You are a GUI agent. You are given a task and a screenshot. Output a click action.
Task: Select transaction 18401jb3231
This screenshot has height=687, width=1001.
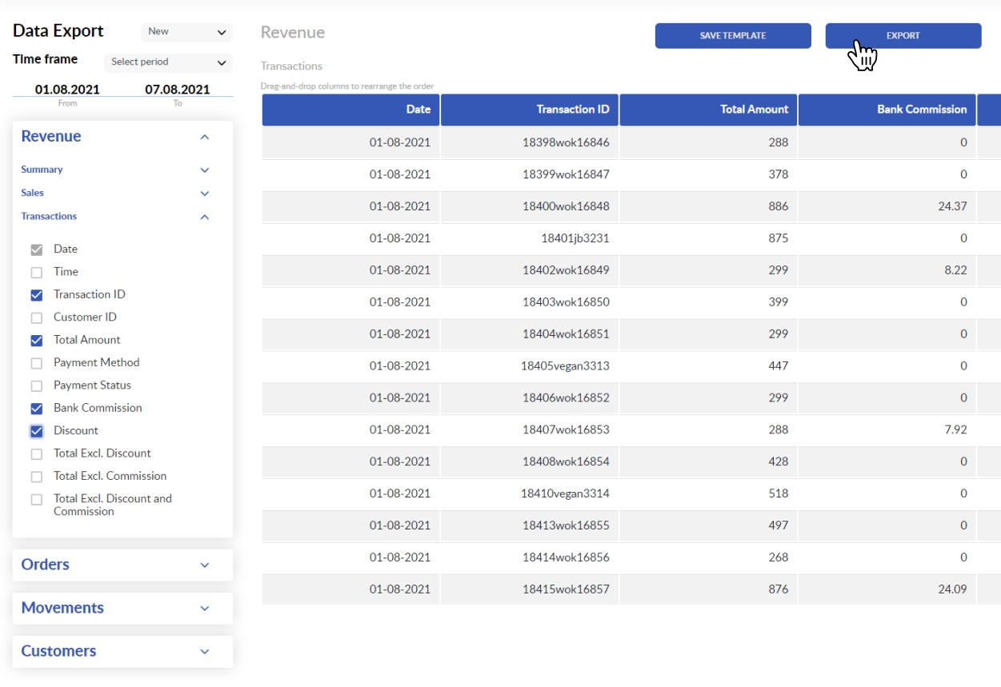[x=575, y=238]
